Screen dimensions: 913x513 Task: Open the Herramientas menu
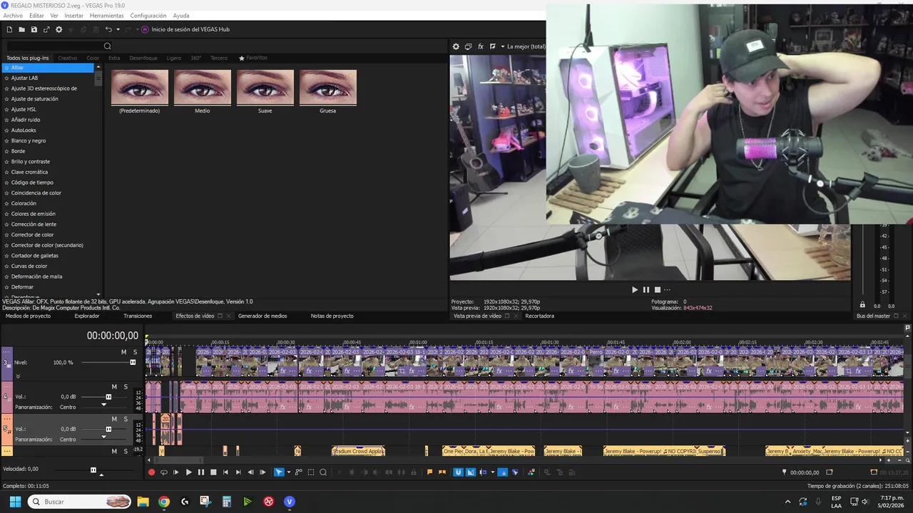point(106,15)
